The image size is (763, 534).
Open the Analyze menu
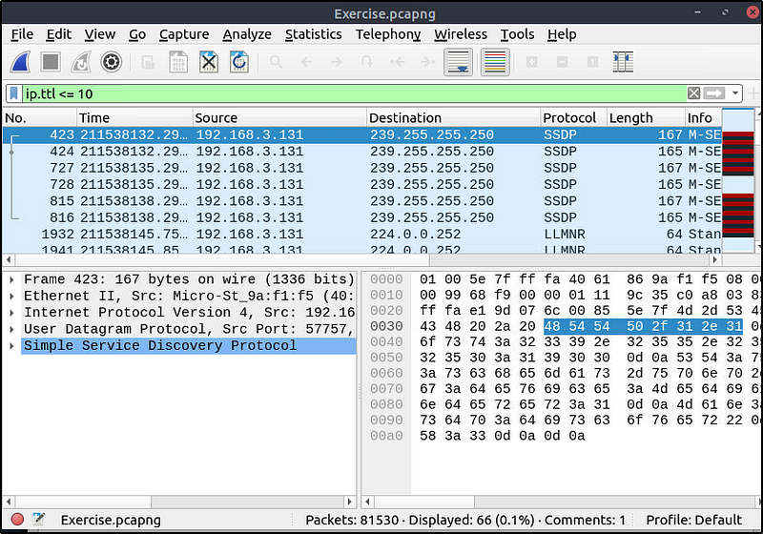click(247, 34)
